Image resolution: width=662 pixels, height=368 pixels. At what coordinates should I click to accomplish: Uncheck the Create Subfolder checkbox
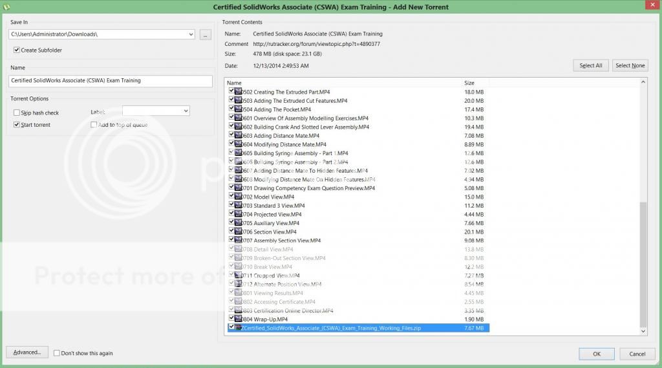(x=16, y=50)
